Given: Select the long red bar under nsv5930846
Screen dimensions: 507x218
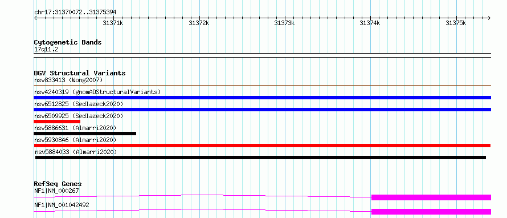Looking at the screenshot, I should tap(262, 146).
